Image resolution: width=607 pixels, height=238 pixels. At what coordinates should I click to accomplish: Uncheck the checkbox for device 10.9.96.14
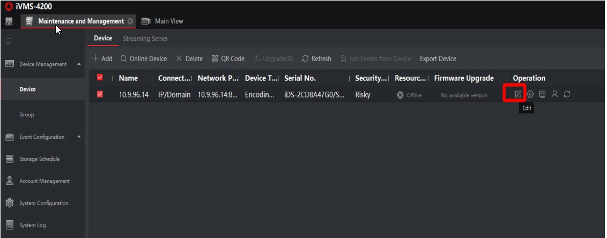coord(100,95)
